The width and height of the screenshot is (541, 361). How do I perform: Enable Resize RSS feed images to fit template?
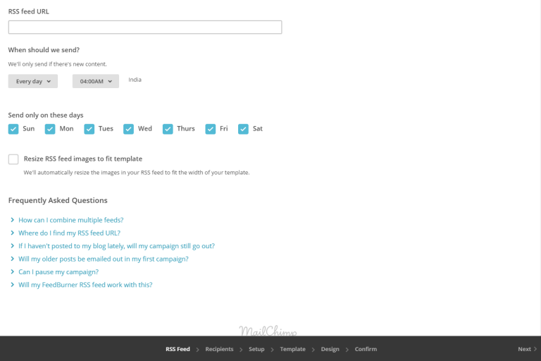pos(13,159)
